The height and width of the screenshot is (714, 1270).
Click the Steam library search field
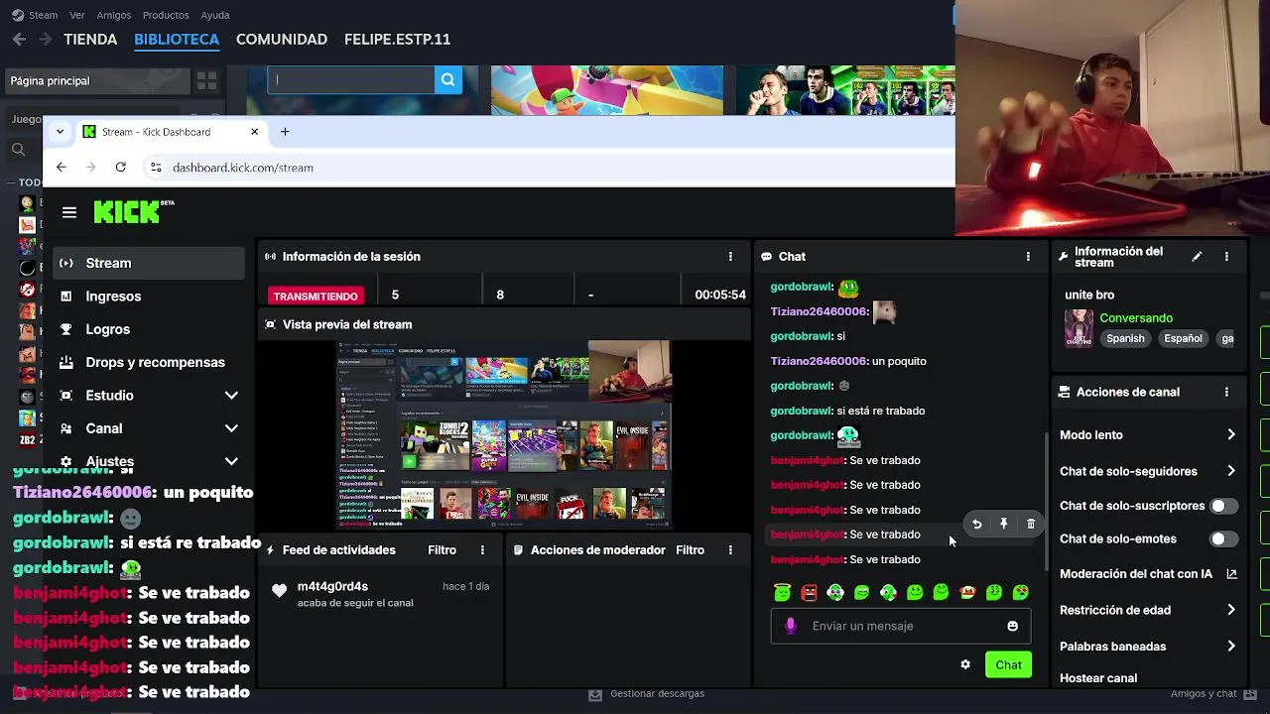tap(351, 80)
